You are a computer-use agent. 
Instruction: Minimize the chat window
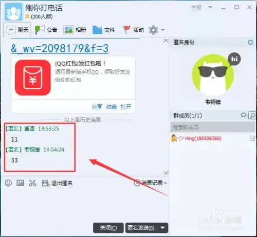[x=223, y=8]
